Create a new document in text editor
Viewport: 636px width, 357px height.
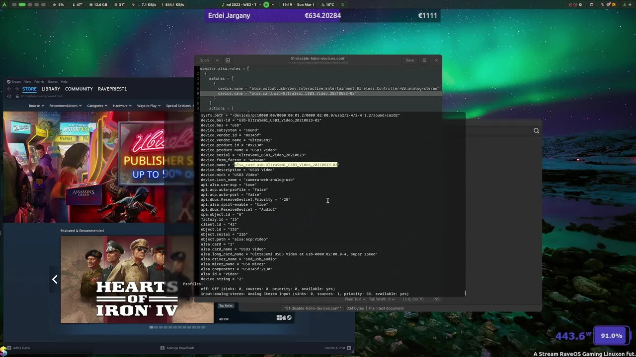[228, 60]
